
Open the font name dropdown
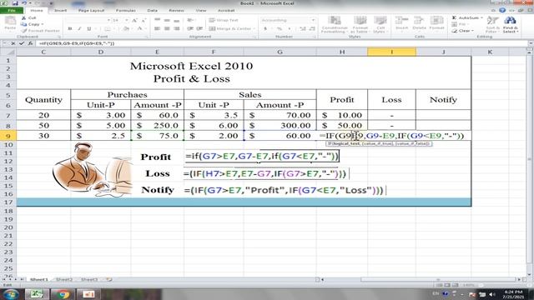[x=108, y=20]
